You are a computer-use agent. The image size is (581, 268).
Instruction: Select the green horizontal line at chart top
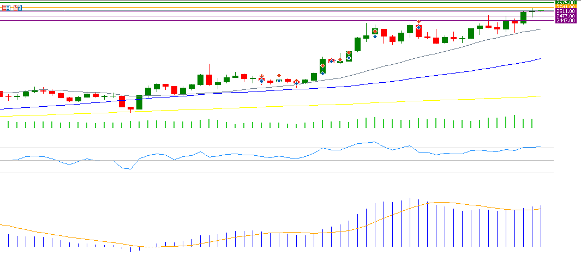273,2
